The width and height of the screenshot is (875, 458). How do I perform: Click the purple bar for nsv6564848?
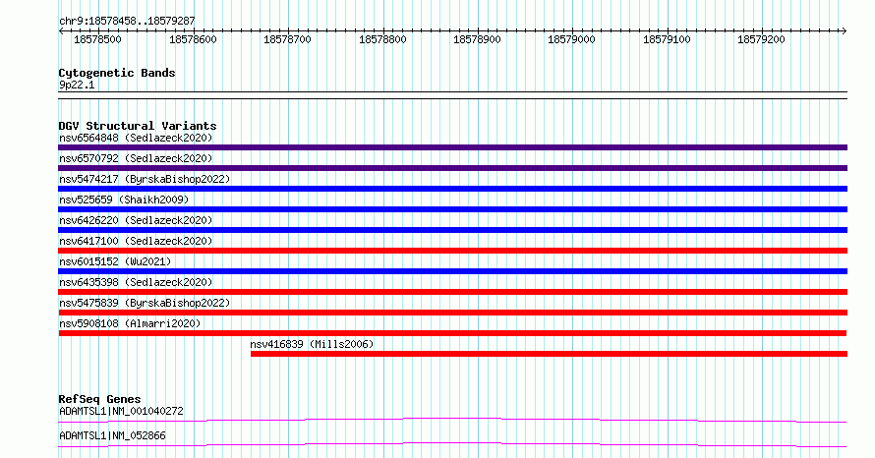tap(452, 147)
